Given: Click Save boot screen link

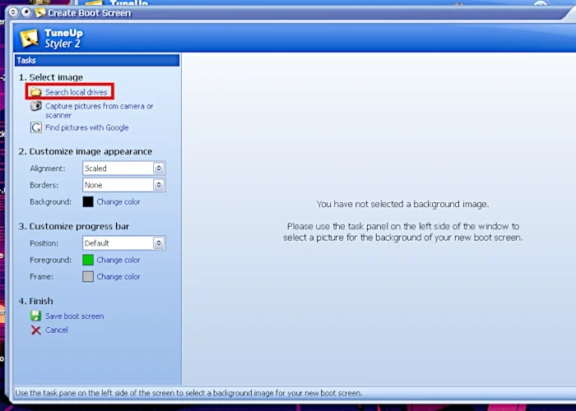Looking at the screenshot, I should coord(74,316).
